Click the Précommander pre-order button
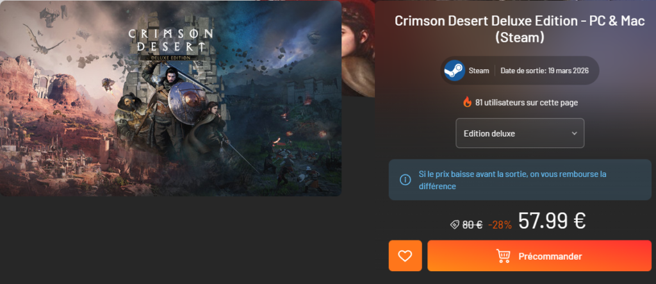This screenshot has height=284, width=656. 539,256
